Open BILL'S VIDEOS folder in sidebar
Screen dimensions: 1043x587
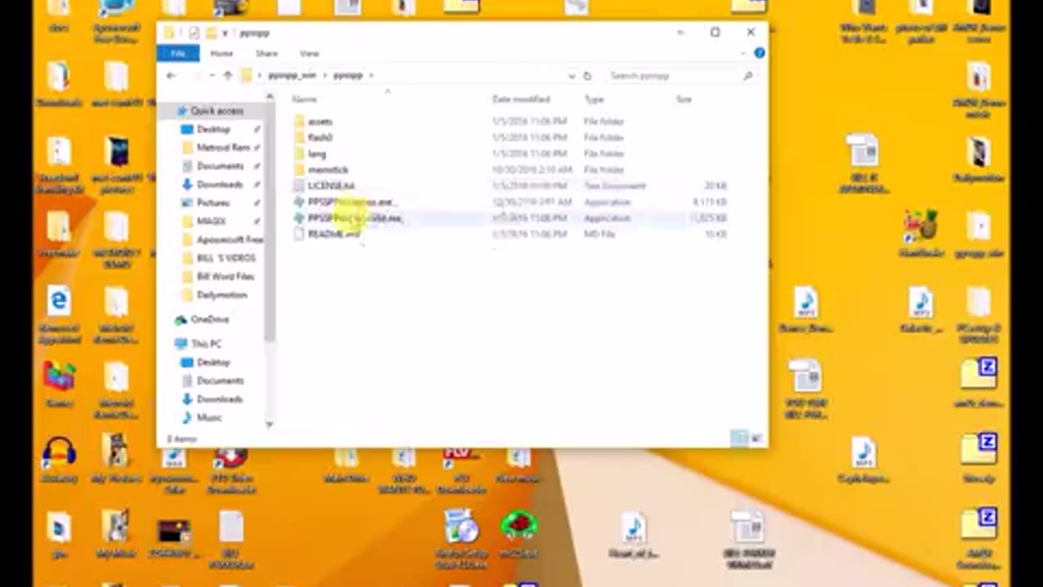(226, 258)
